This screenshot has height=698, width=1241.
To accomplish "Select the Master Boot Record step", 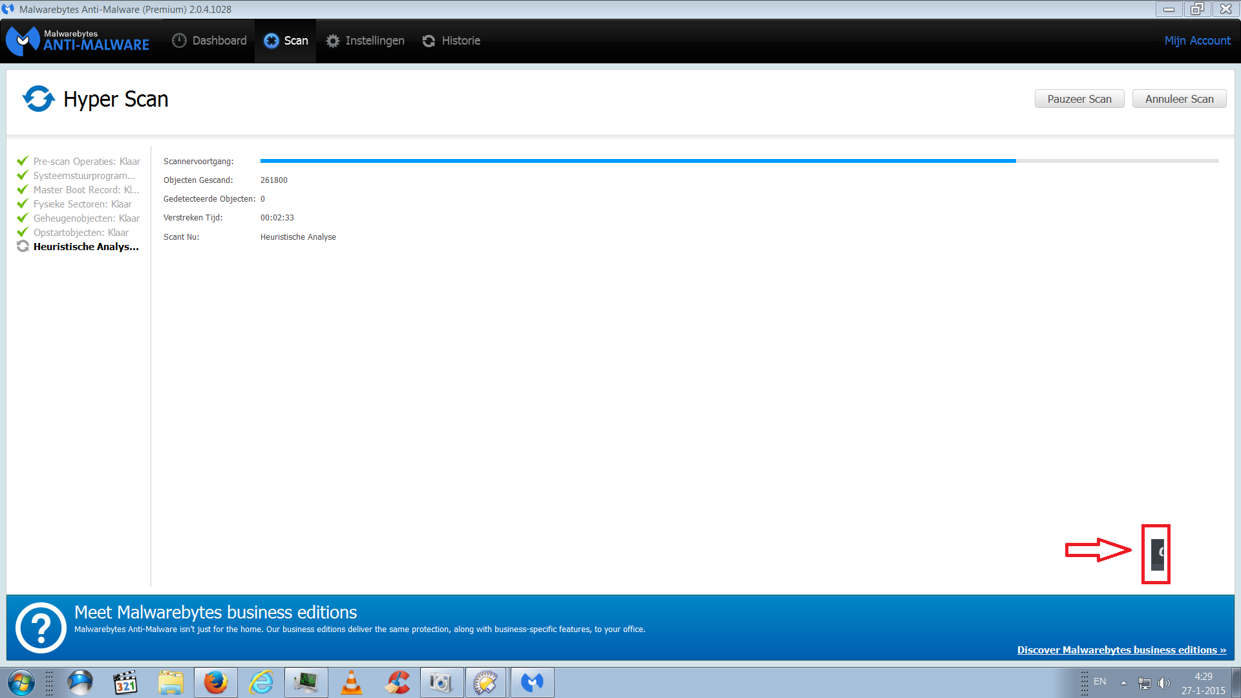I will pyautogui.click(x=78, y=190).
